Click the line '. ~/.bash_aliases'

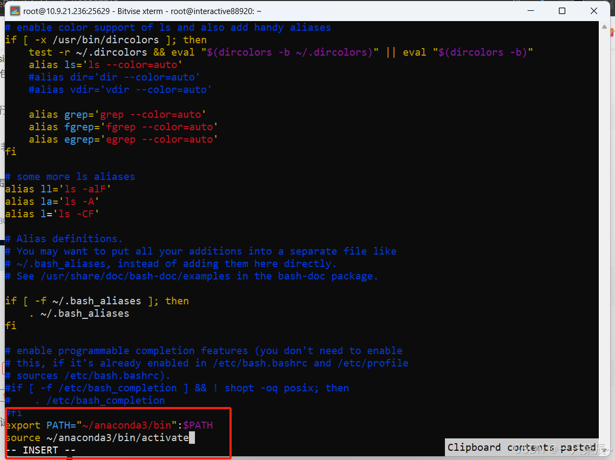pos(79,313)
